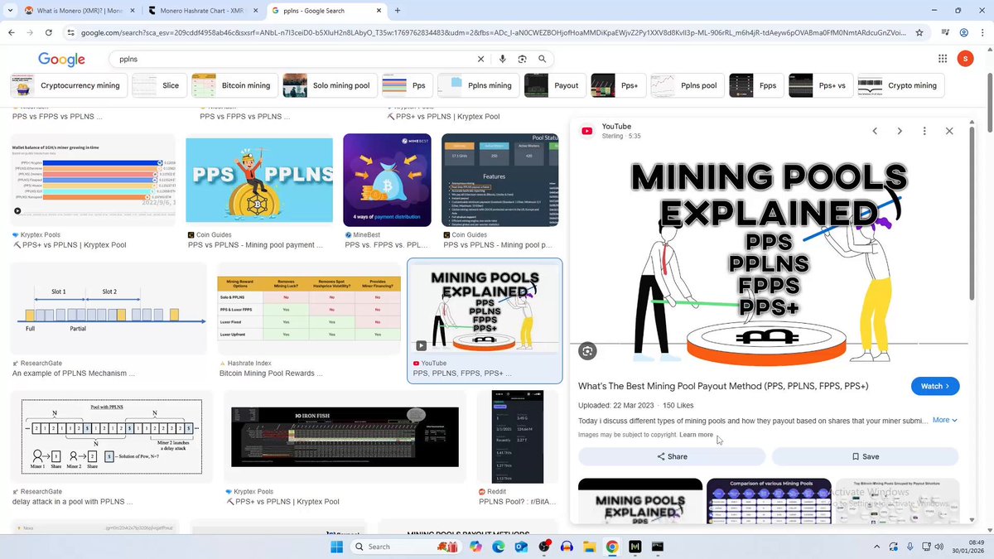This screenshot has height=559, width=994.
Task: Open the terminal icon in the taskbar
Action: (657, 547)
